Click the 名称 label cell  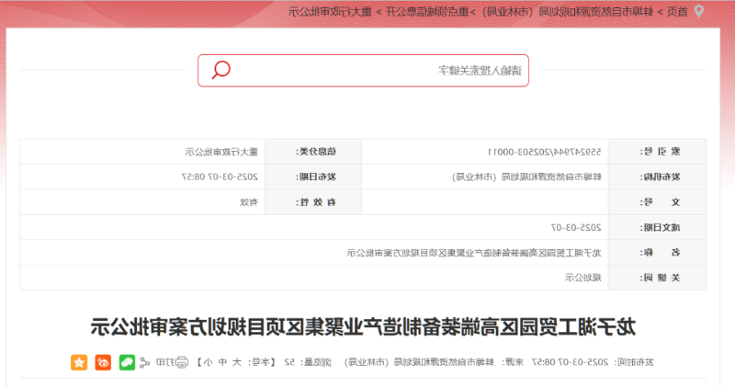(x=657, y=253)
